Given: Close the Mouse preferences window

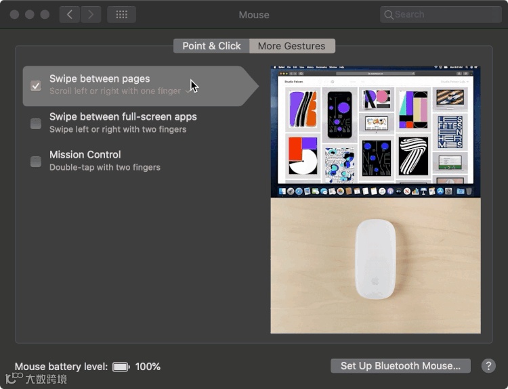Looking at the screenshot, I should coord(14,15).
